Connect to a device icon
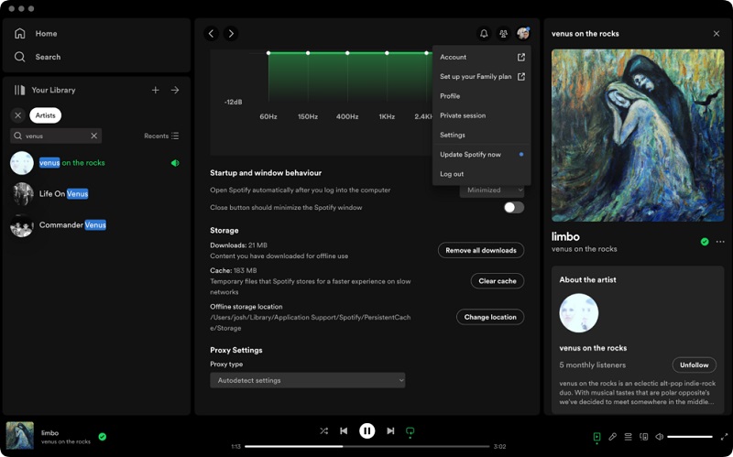733x457 pixels. pos(644,437)
